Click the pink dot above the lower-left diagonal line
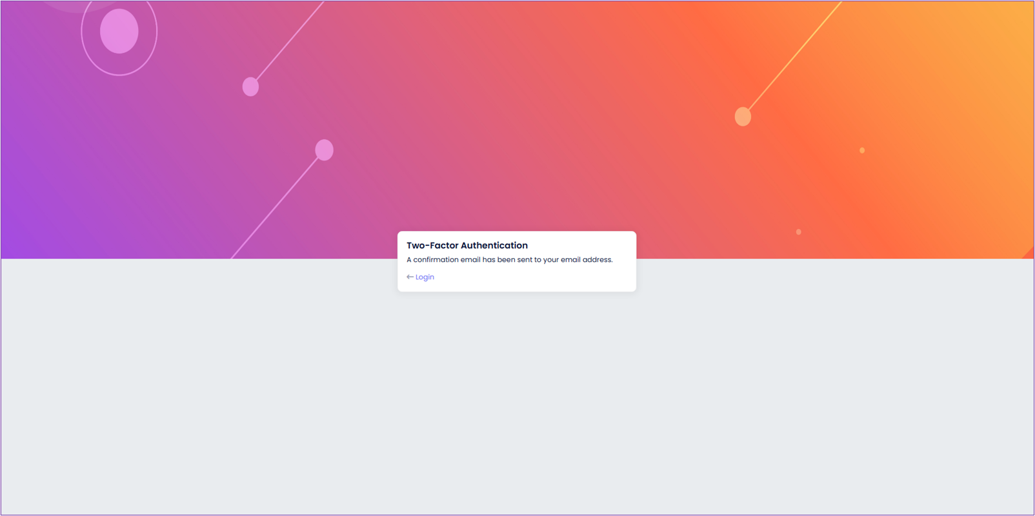The height and width of the screenshot is (516, 1035). click(324, 150)
